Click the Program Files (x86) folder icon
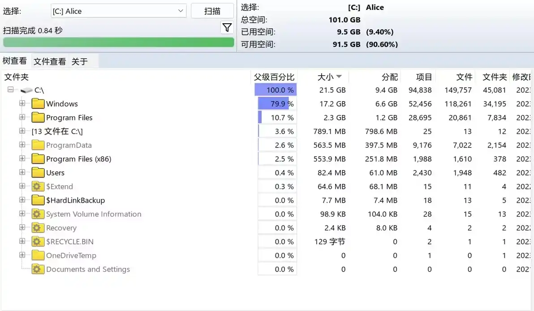This screenshot has width=534, height=311. [x=38, y=159]
